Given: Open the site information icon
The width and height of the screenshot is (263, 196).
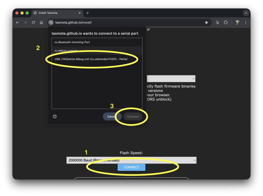Looking at the screenshot, I should [51, 23].
